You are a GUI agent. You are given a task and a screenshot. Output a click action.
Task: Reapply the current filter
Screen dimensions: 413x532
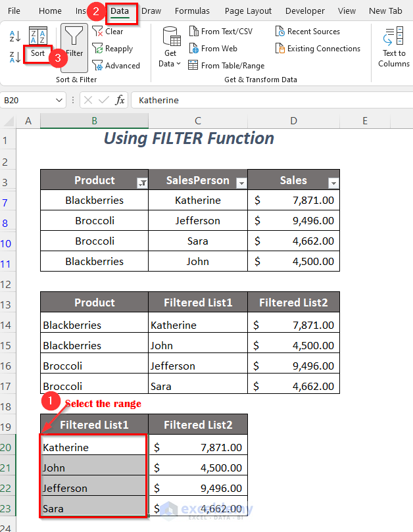(x=112, y=49)
